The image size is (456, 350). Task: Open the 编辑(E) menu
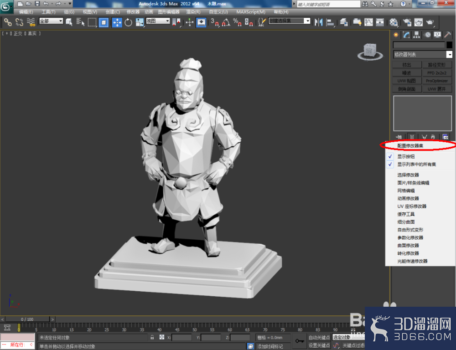coord(26,12)
